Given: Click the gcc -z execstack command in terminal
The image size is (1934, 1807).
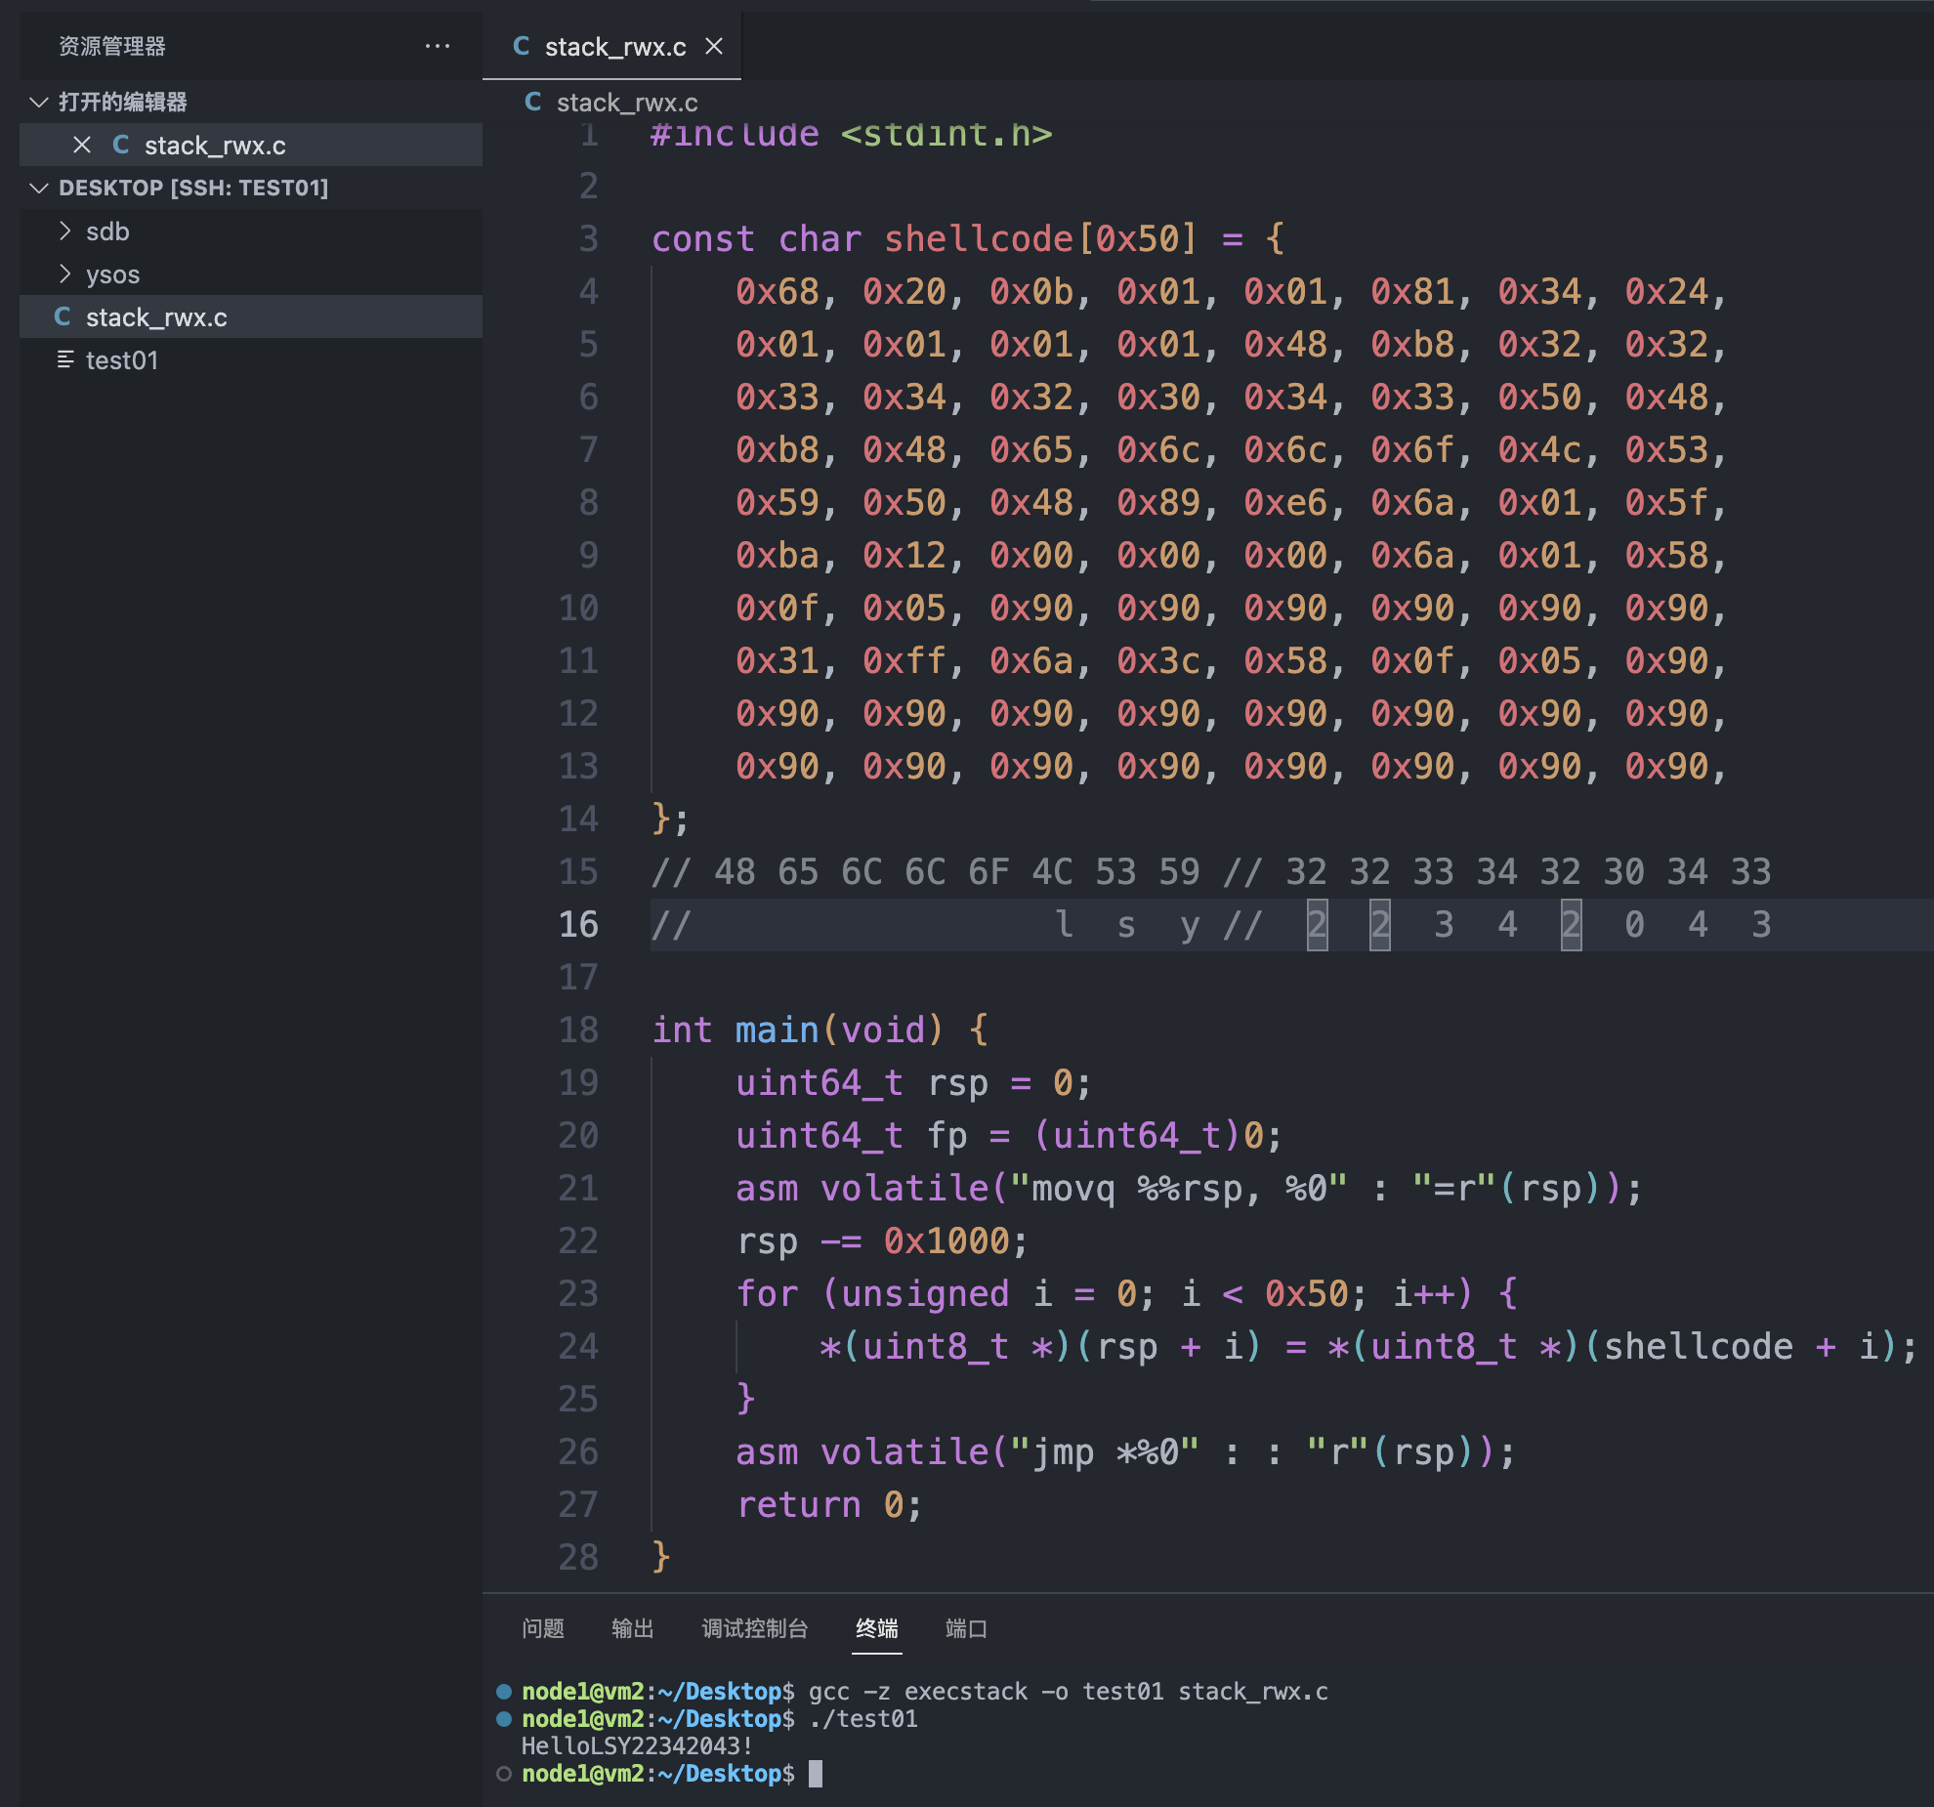Looking at the screenshot, I should point(1069,1691).
